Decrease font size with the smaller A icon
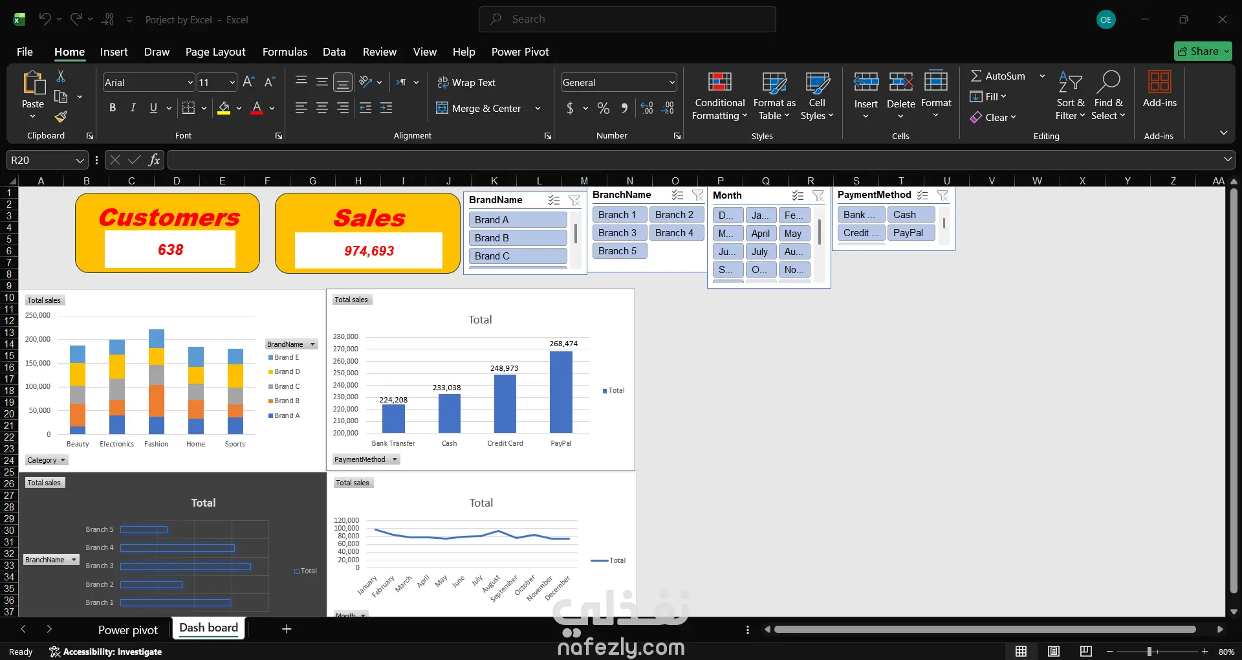 [x=270, y=82]
